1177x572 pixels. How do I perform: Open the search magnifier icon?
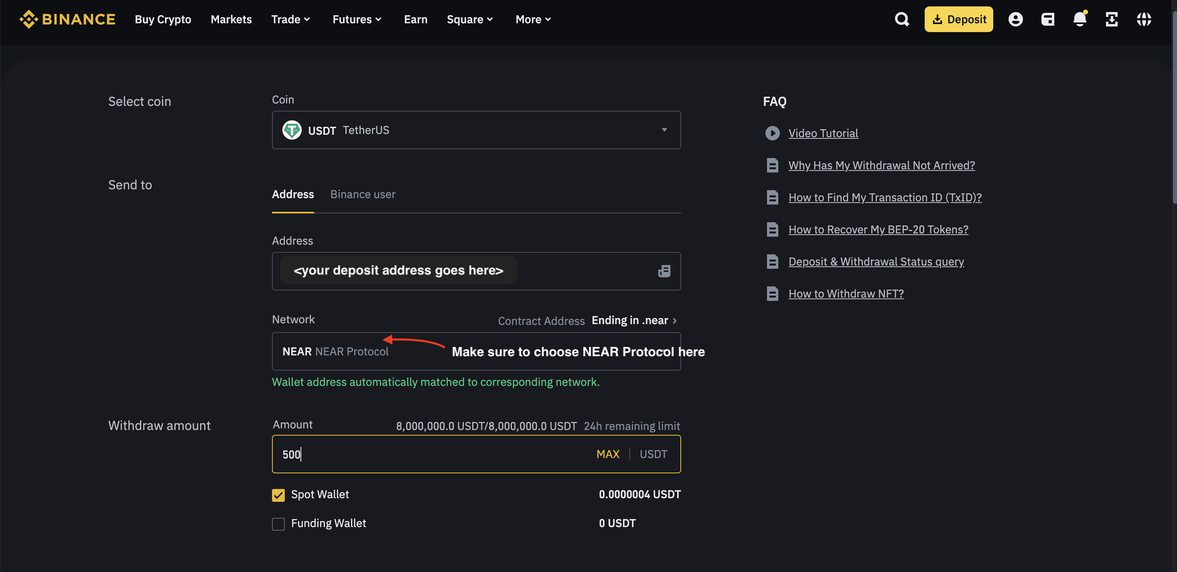coord(902,19)
